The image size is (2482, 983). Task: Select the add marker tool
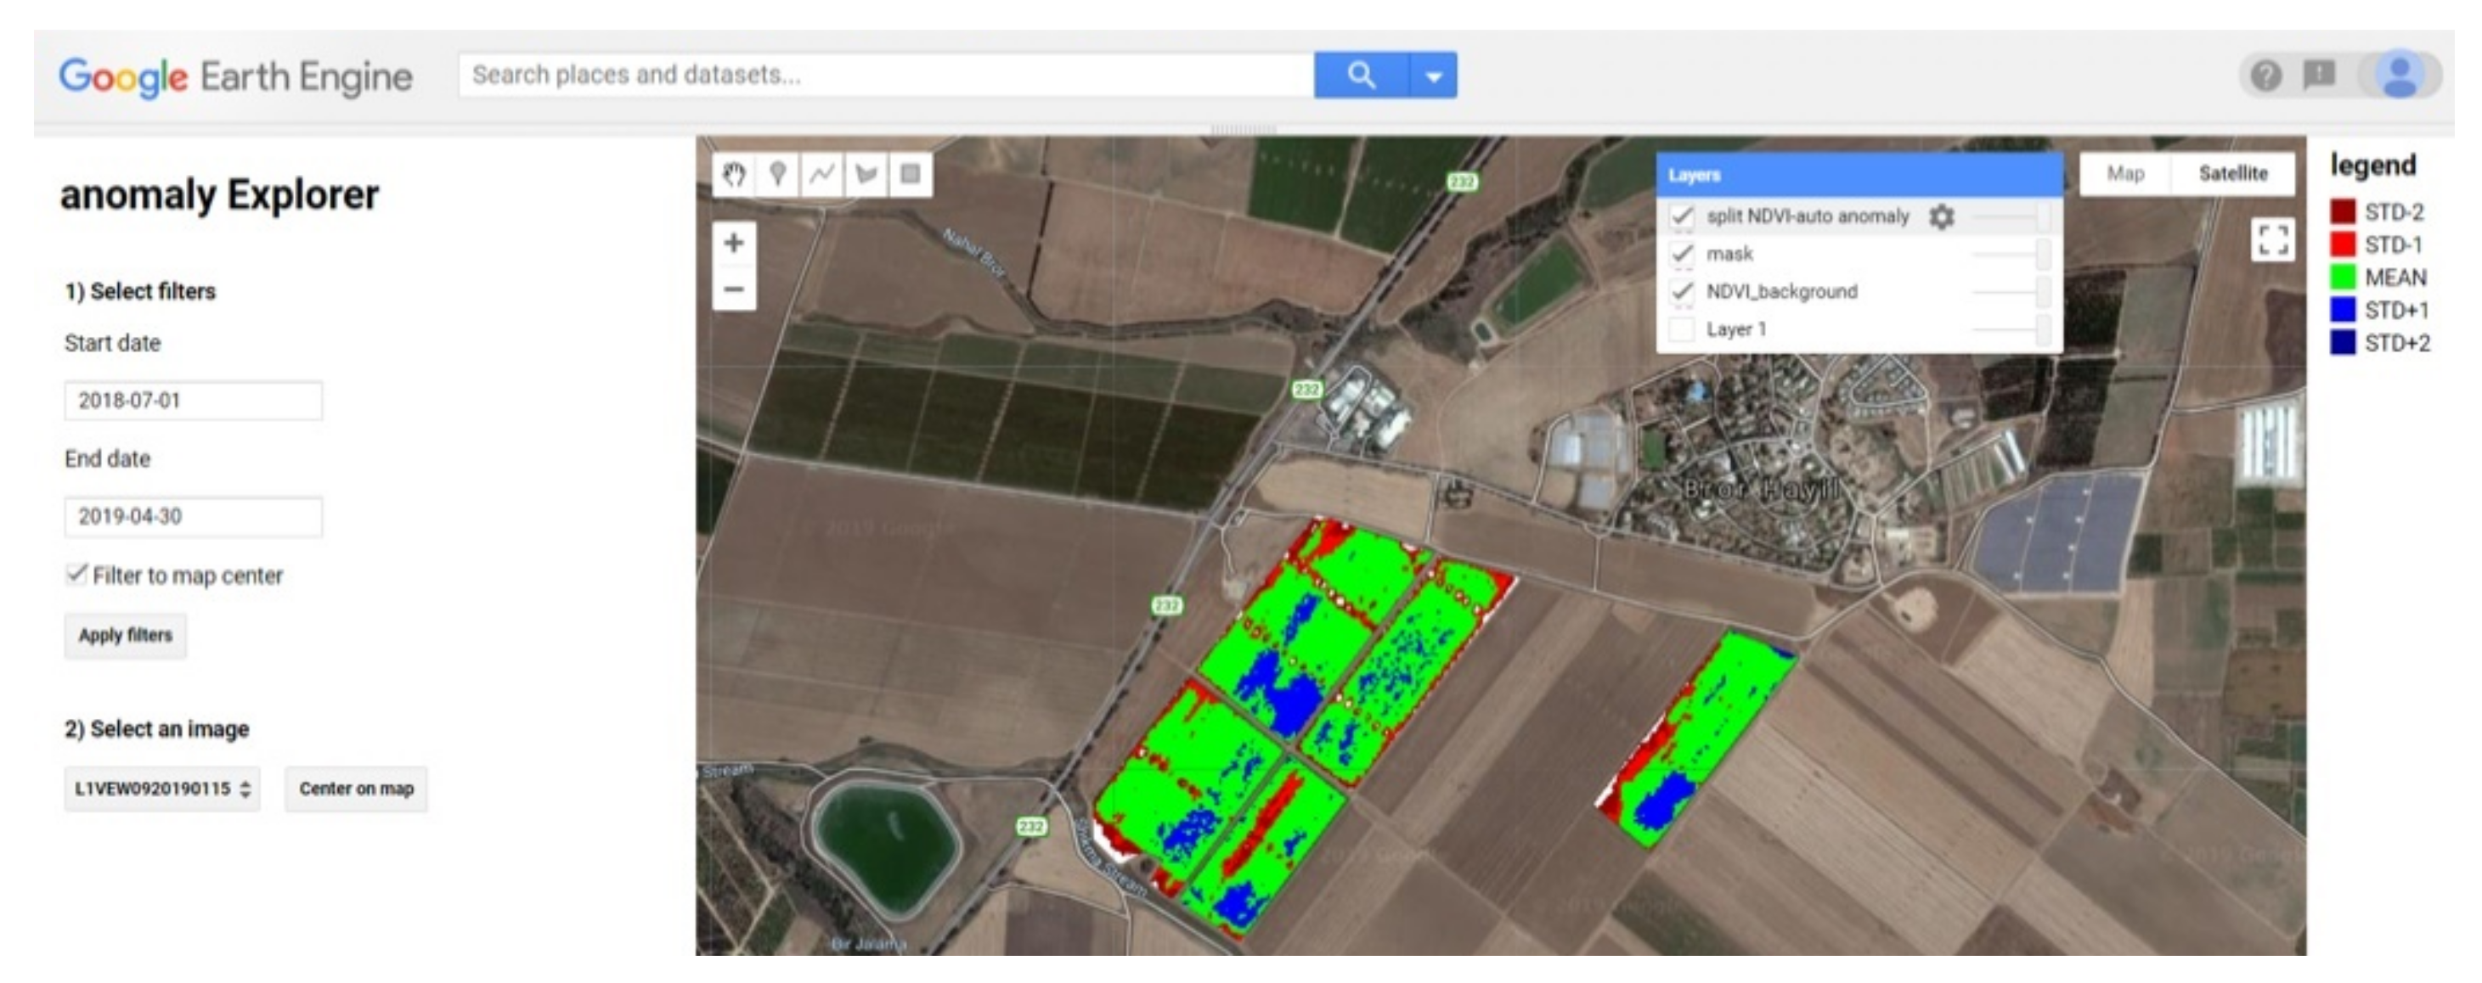click(777, 174)
